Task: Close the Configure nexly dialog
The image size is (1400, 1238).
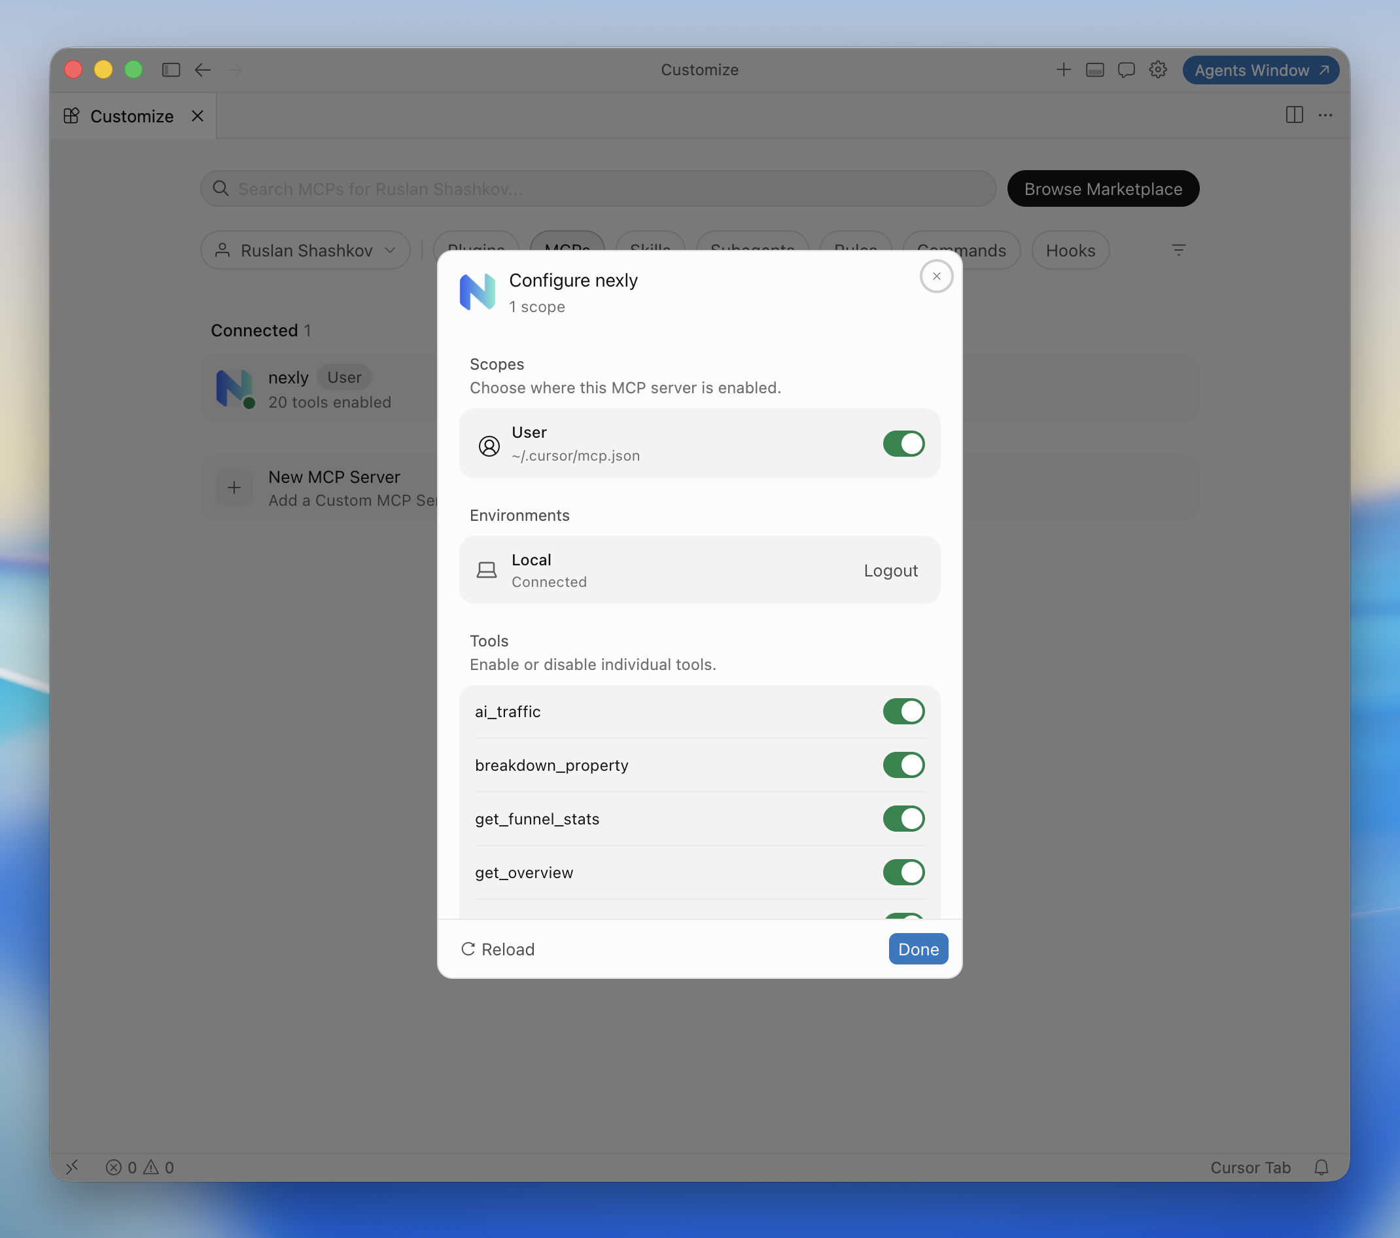Action: [936, 276]
